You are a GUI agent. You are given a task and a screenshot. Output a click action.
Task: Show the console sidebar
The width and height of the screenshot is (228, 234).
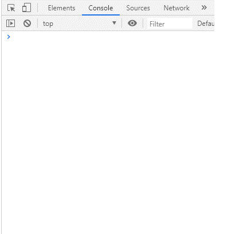coord(10,24)
